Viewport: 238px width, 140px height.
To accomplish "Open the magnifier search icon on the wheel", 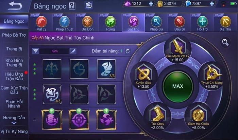I will 225,42.
